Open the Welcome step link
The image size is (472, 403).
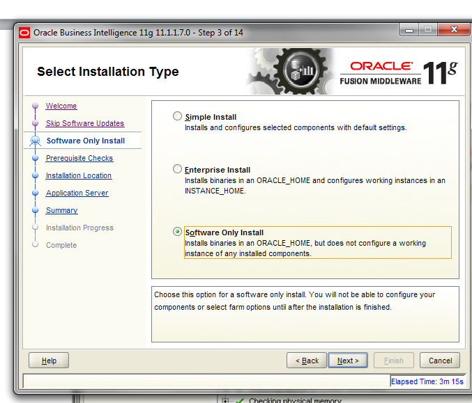(61, 106)
